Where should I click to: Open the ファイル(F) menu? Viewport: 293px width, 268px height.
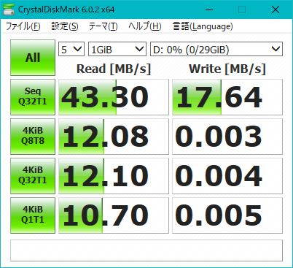(x=23, y=26)
